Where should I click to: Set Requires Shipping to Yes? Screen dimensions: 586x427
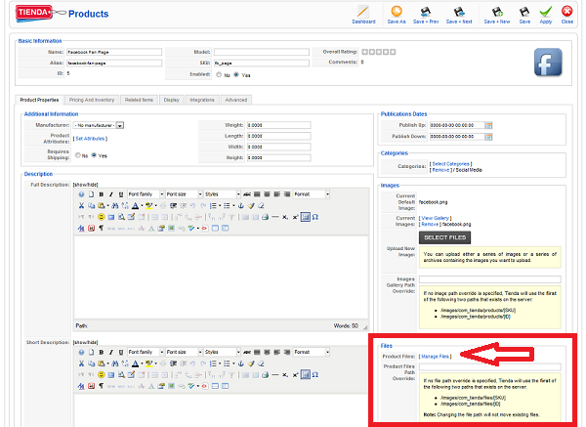(94, 155)
